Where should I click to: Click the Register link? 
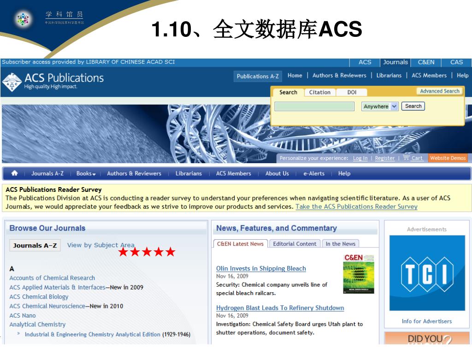tap(385, 158)
